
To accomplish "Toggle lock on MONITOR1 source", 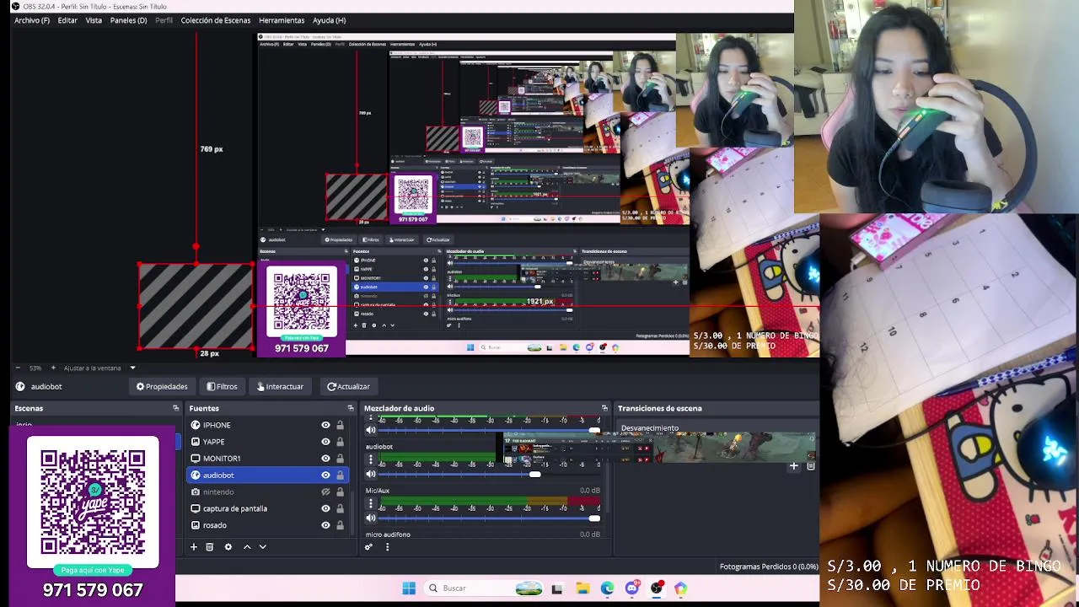I will (340, 459).
